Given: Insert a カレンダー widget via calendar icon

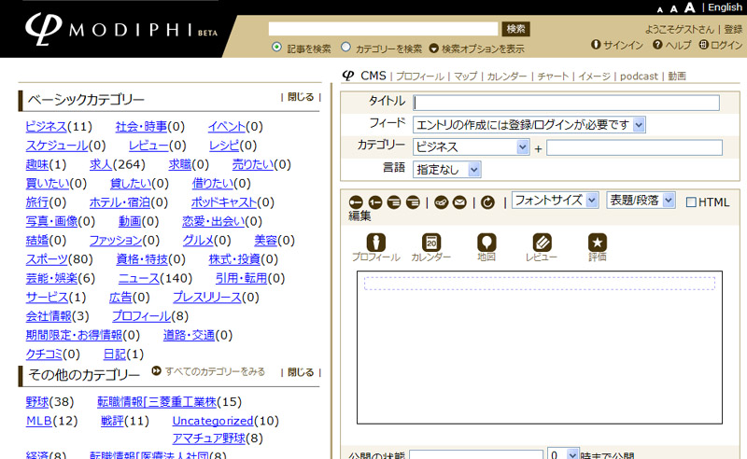Looking at the screenshot, I should (431, 243).
